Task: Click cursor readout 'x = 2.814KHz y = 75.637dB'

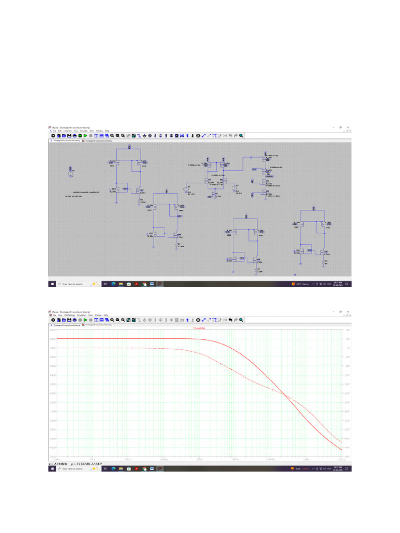Action: (76, 464)
